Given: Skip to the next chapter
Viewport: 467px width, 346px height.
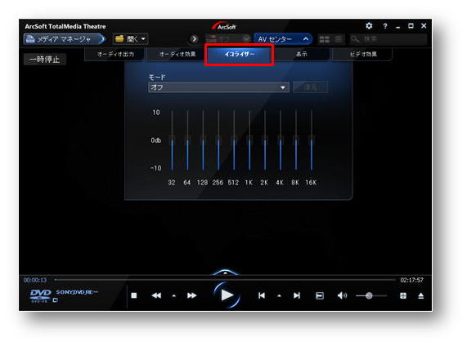Looking at the screenshot, I should (x=297, y=295).
